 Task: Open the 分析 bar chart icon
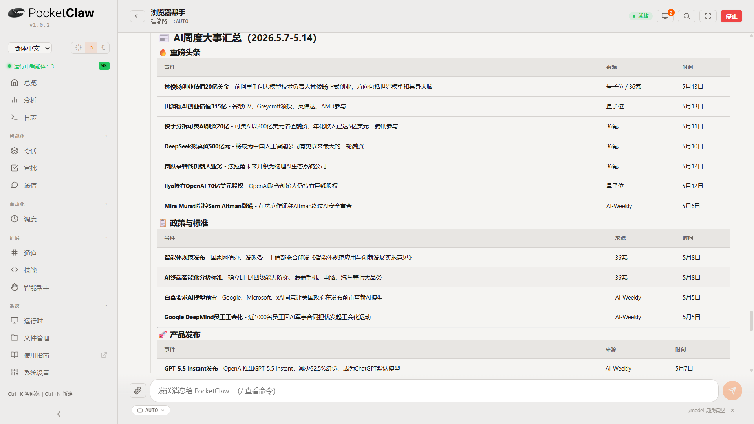15,100
